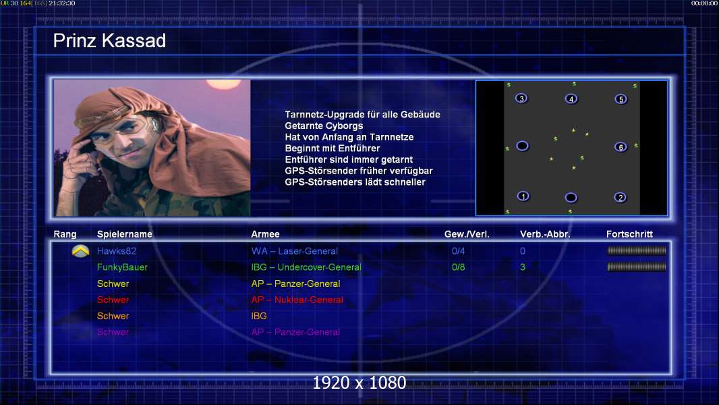Click the orange IBG army entry
The height and width of the screenshot is (405, 719).
[x=258, y=315]
